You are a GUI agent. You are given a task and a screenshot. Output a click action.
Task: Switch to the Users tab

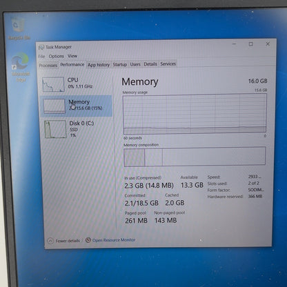pos(135,64)
